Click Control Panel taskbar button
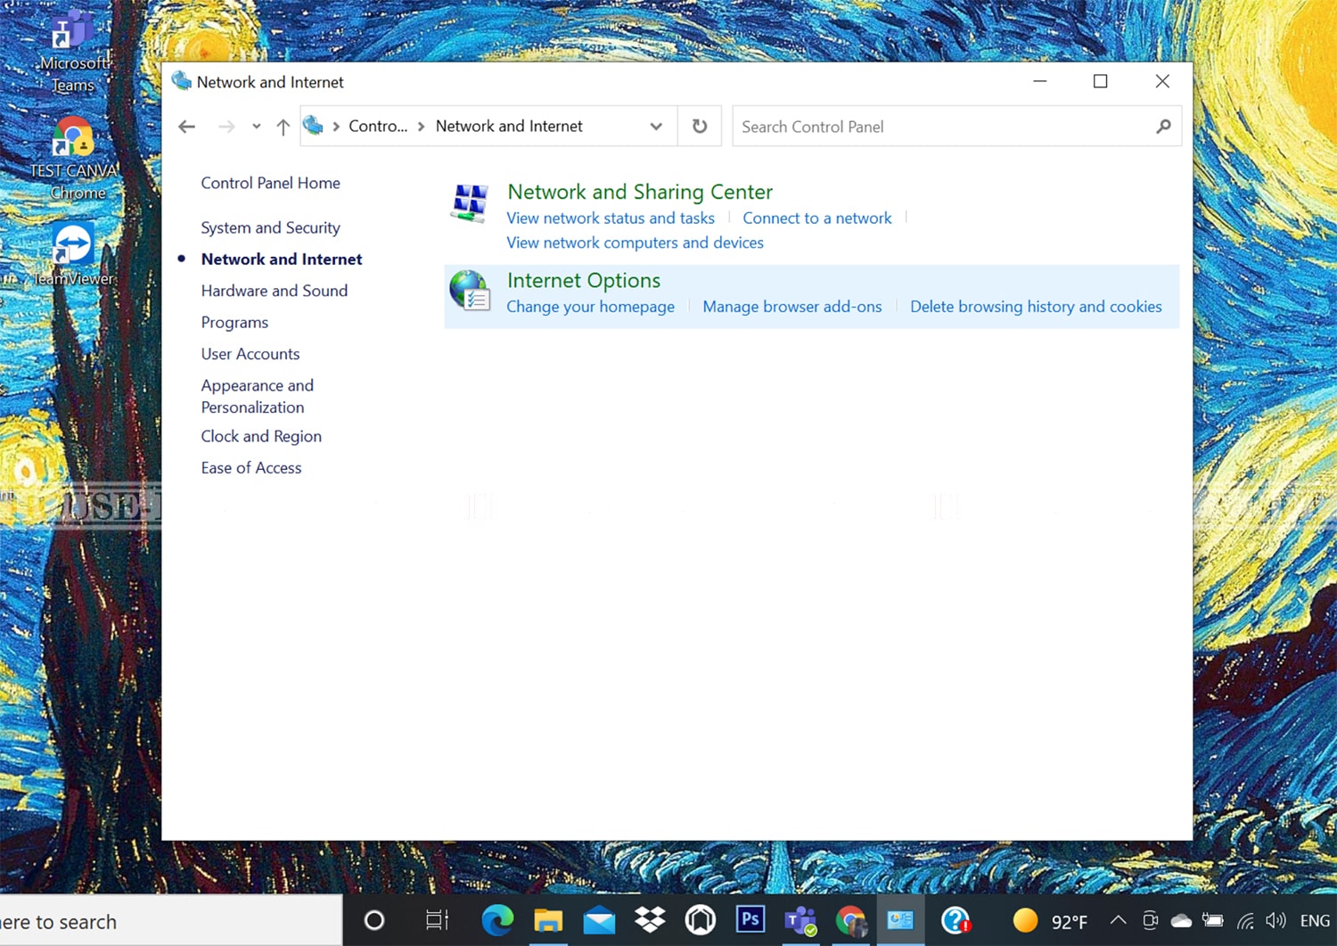1337x946 pixels. point(900,920)
